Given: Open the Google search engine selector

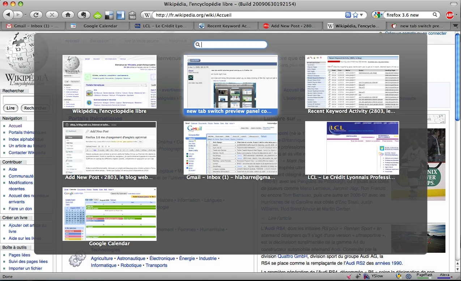Looking at the screenshot, I should click(x=378, y=15).
